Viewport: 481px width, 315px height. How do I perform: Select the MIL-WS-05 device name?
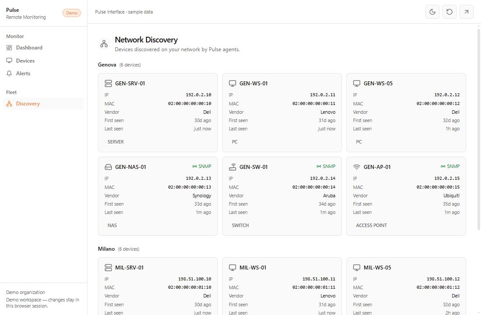[377, 267]
